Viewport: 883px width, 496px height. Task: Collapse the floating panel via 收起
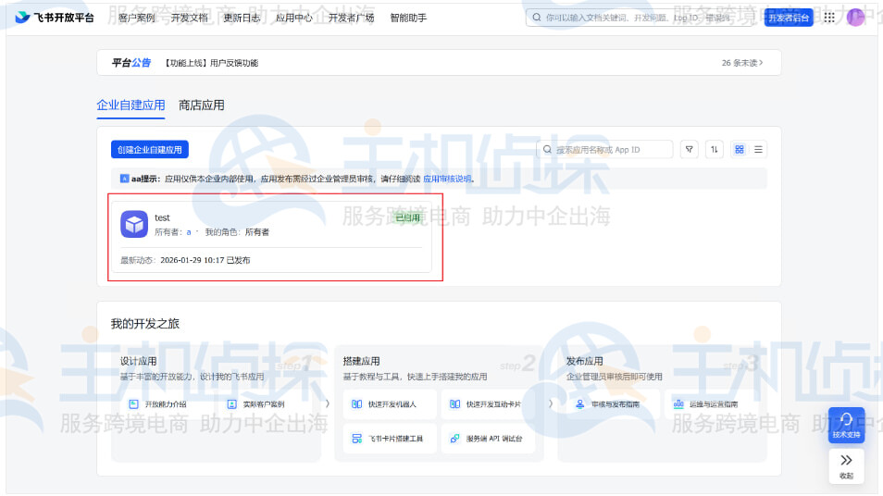846,465
